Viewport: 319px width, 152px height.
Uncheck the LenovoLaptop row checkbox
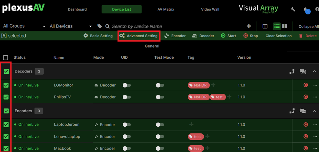(6, 136)
